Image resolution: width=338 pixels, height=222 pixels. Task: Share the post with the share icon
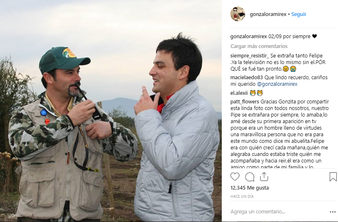[264, 176]
